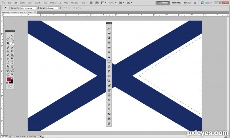Select the Lasso tool

(x=8, y=40)
